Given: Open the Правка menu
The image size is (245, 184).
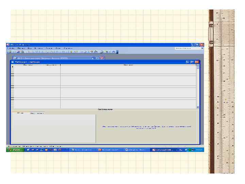Looking at the screenshot, I should 21,48.
